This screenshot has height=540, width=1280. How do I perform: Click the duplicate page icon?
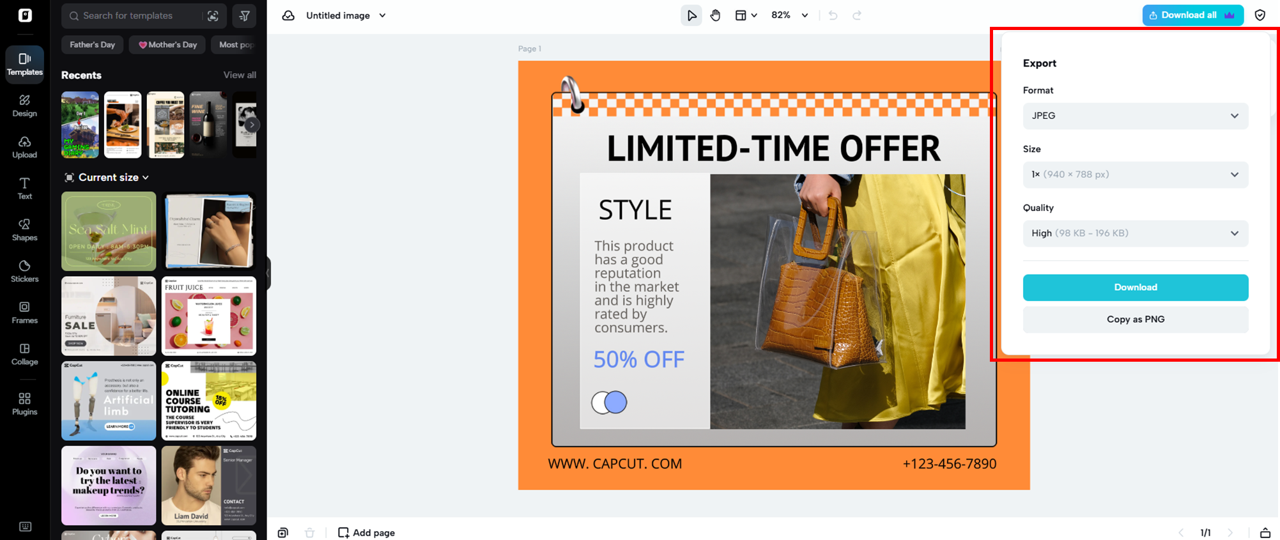coord(283,532)
